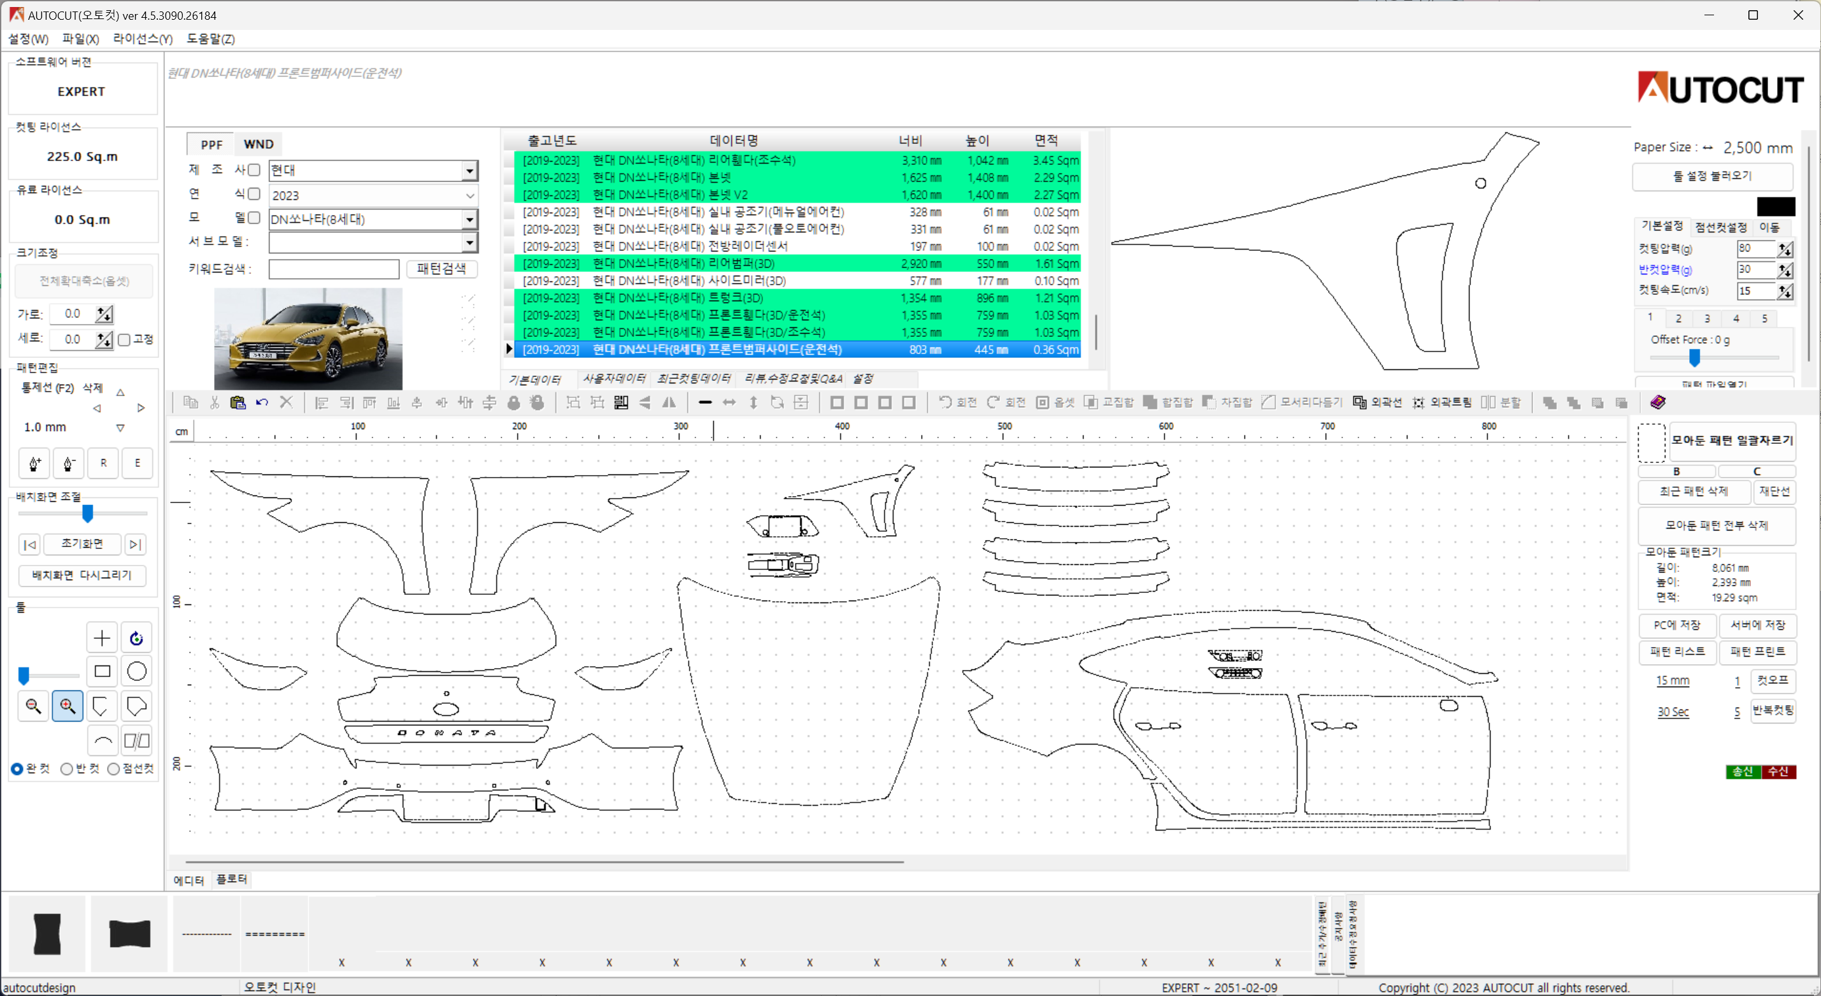Image resolution: width=1821 pixels, height=996 pixels.
Task: Click the blue undo arrow icon
Action: point(262,402)
